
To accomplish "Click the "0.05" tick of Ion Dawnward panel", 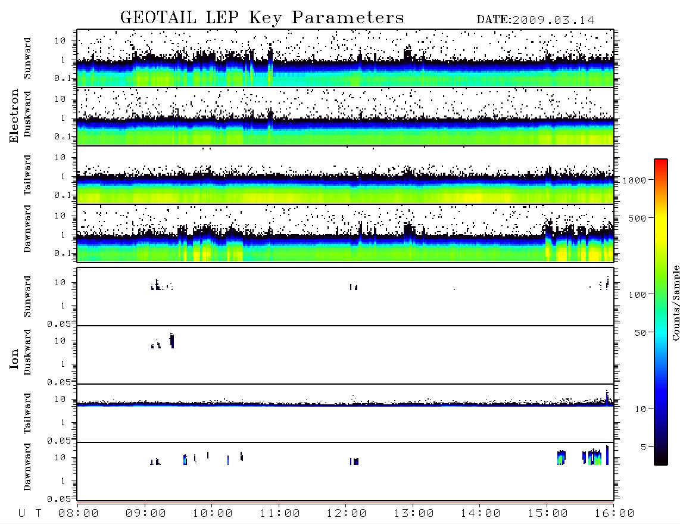I will pyautogui.click(x=58, y=499).
